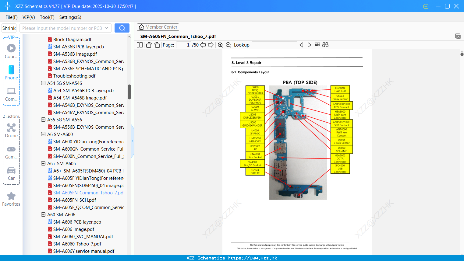Collapse the A60 SM-A606 folder
The width and height of the screenshot is (464, 261).
43,214
